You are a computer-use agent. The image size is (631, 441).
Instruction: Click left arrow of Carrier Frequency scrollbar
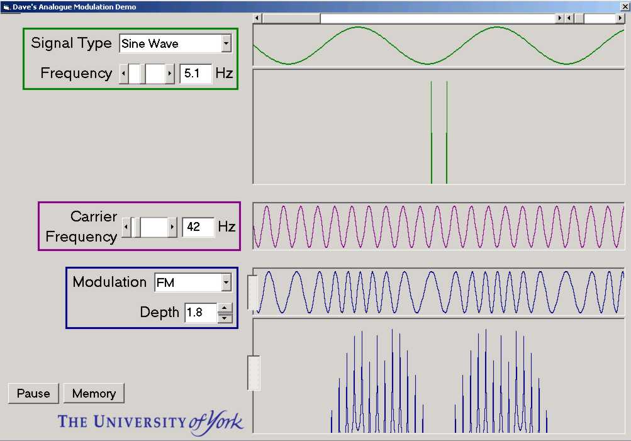point(127,227)
